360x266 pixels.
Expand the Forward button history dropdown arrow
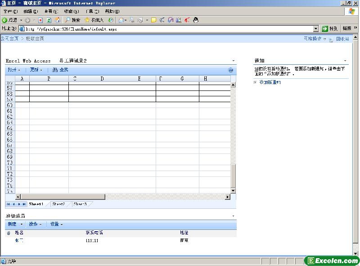click(x=34, y=20)
